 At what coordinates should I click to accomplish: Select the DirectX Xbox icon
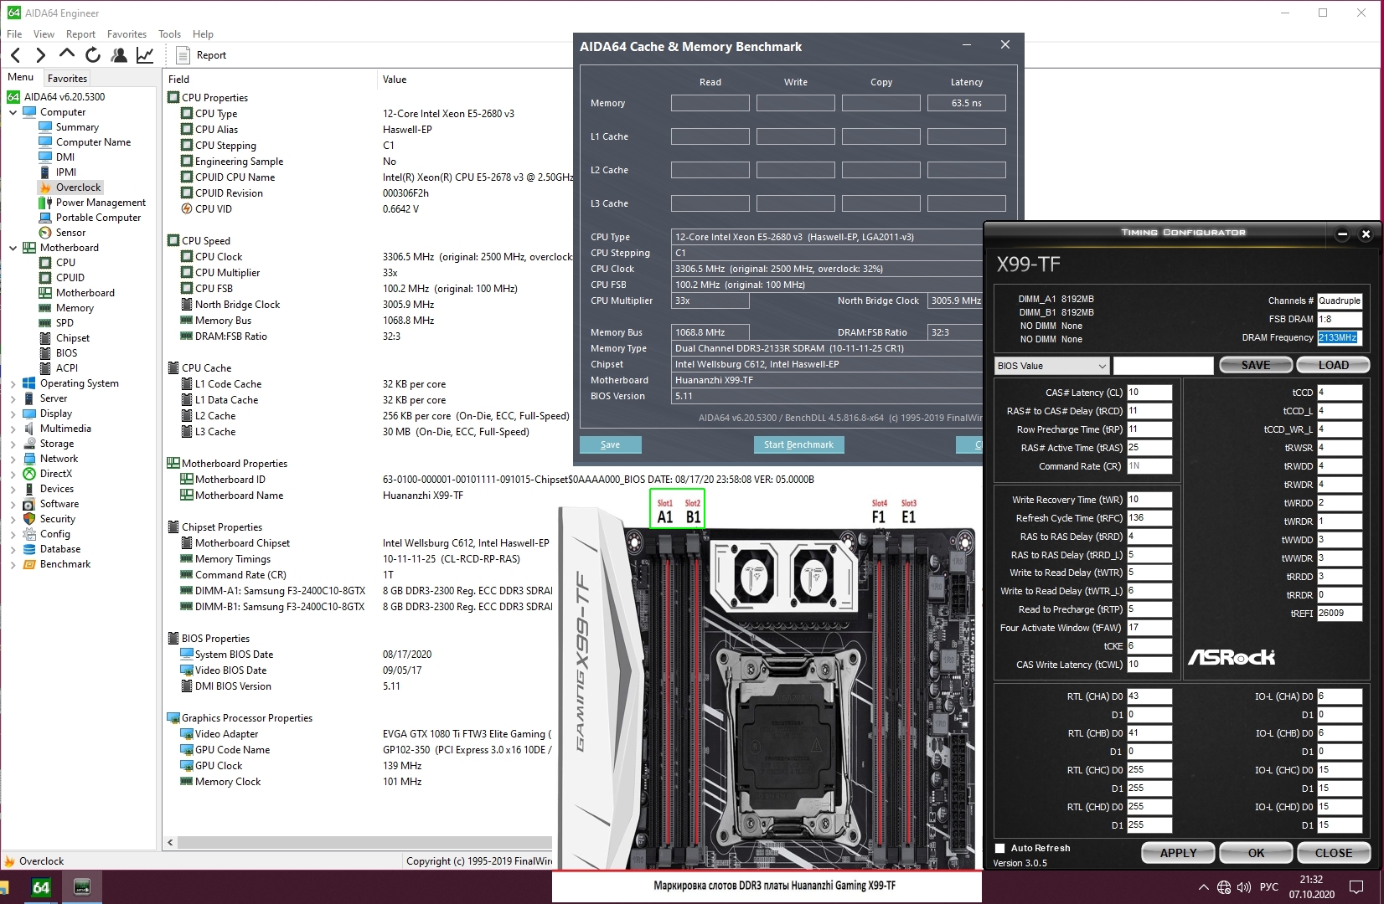(x=29, y=474)
